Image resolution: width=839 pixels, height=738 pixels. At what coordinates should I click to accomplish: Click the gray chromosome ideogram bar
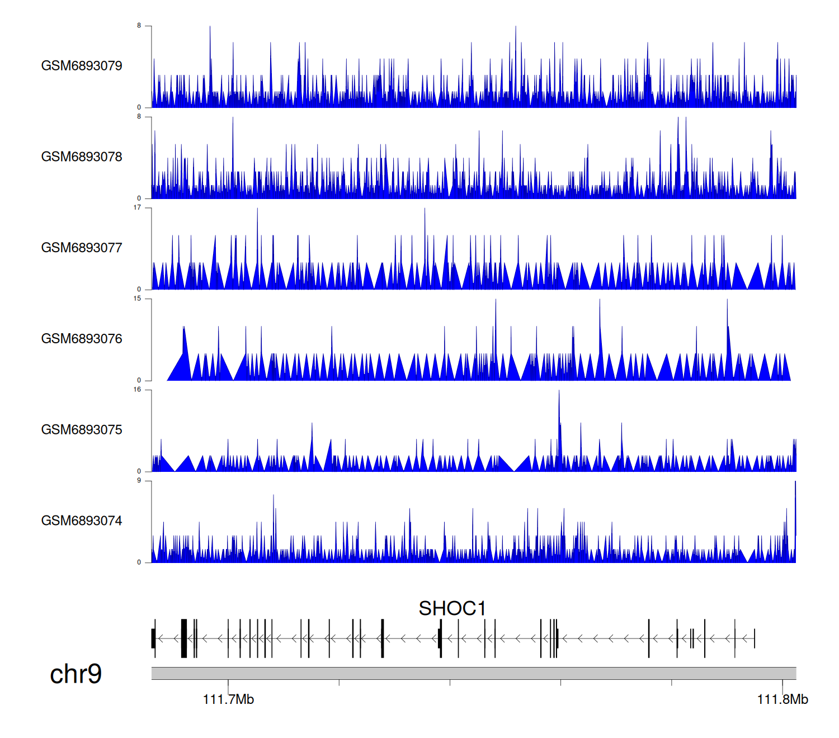coord(473,673)
